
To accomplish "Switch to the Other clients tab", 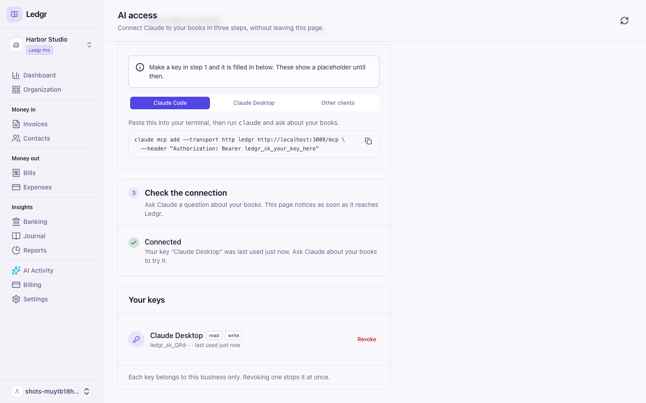I will 338,103.
